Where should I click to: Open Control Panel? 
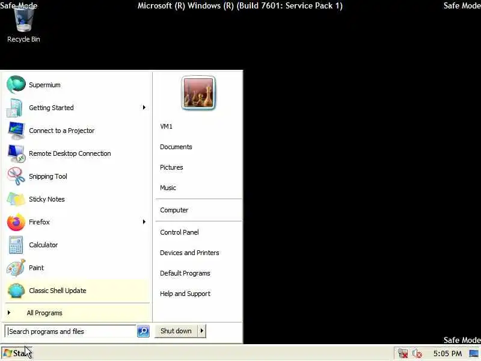click(x=179, y=232)
